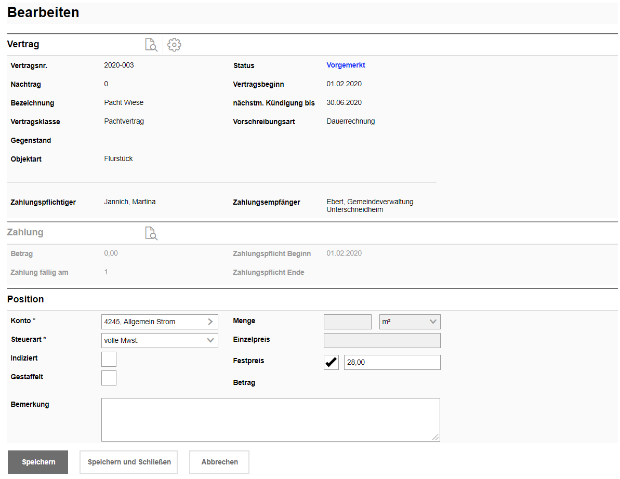Open the Zahlung document preview icon
Screen dimensions: 620x479
pos(151,233)
